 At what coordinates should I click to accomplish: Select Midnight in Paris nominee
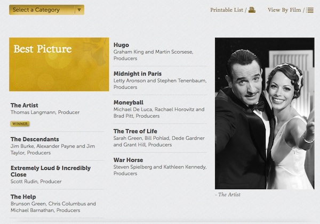(x=137, y=73)
